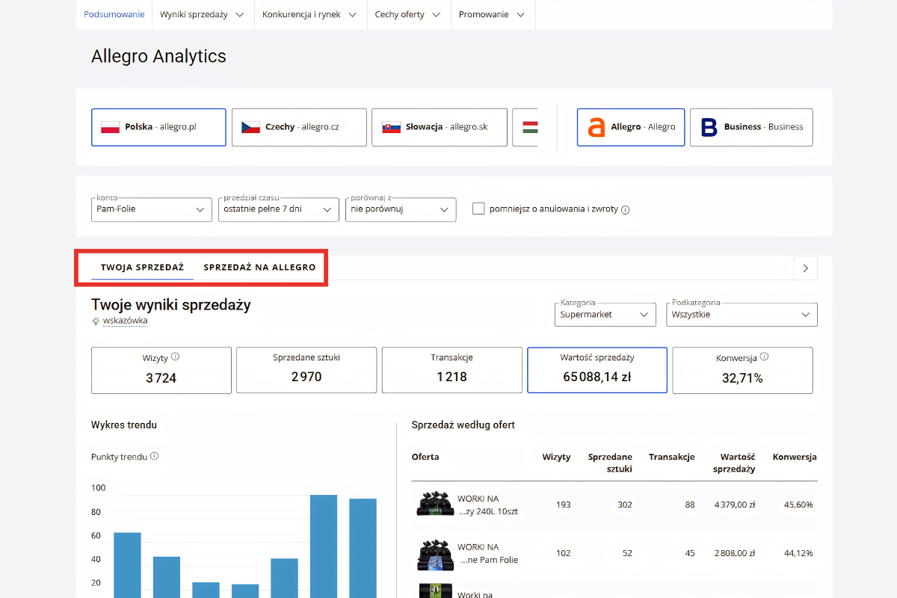Viewport: 897px width, 598px height.
Task: Click the Wartość sprzedaży column header
Action: [x=734, y=463]
